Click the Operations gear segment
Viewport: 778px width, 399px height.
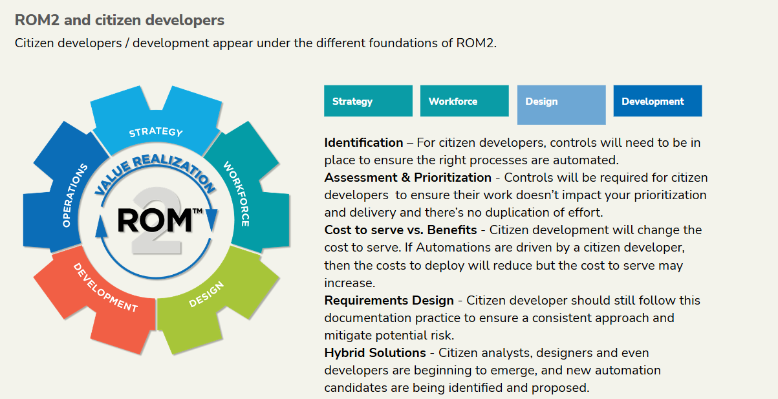(x=65, y=188)
